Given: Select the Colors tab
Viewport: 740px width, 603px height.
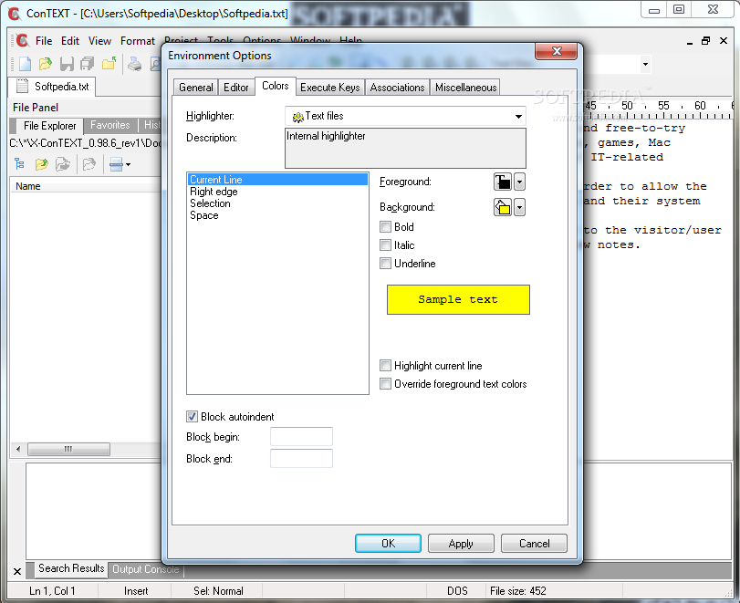Looking at the screenshot, I should click(276, 86).
